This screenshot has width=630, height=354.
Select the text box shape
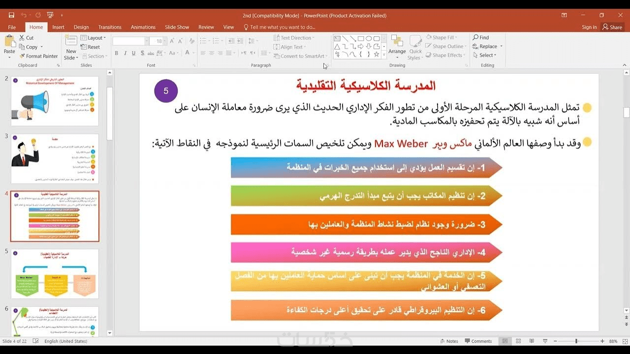(337, 38)
